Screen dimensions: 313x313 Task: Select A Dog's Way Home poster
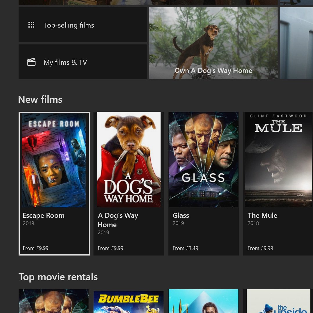click(129, 159)
